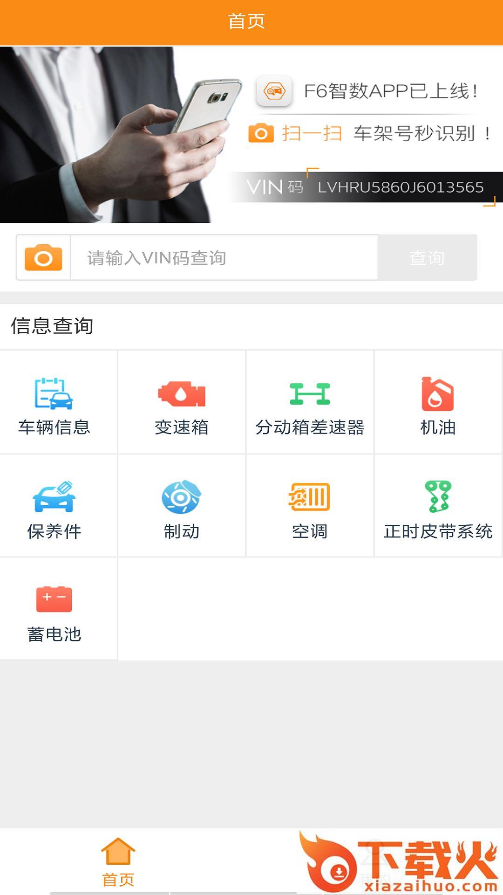The image size is (503, 895).
Task: Open the 变速箱 gearbox icon
Action: pos(182,394)
